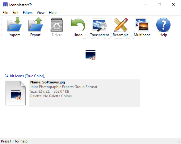Open the Filters menu
The height and width of the screenshot is (144, 181).
point(27,13)
